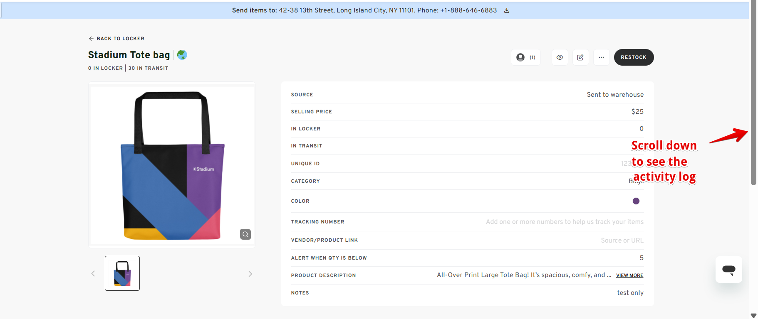
Task: Edit item with the pencil icon
Action: point(580,57)
